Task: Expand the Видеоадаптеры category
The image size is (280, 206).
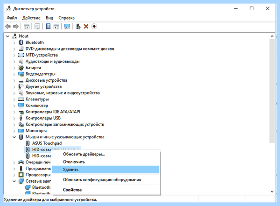Action: point(14,74)
